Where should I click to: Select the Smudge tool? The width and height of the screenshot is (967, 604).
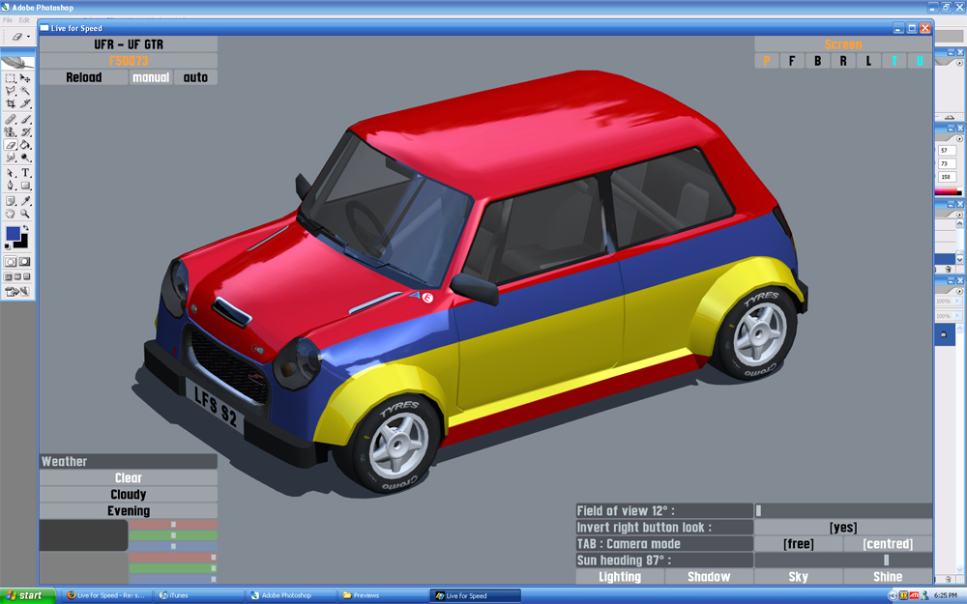coord(11,158)
